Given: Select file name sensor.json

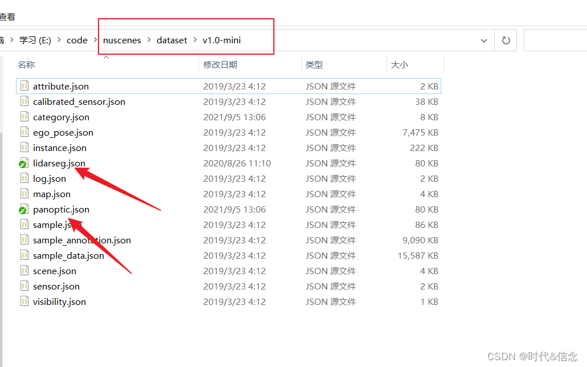Looking at the screenshot, I should [x=56, y=286].
